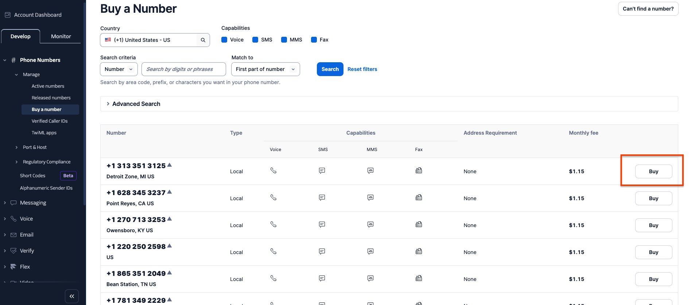Screen dimensions: 691x305
Task: Collapse the Manage subsection
Action: 16,75
